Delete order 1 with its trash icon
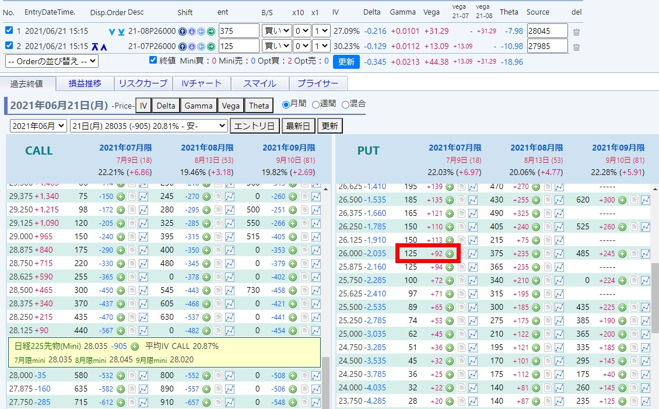This screenshot has width=659, height=409. 577,32
